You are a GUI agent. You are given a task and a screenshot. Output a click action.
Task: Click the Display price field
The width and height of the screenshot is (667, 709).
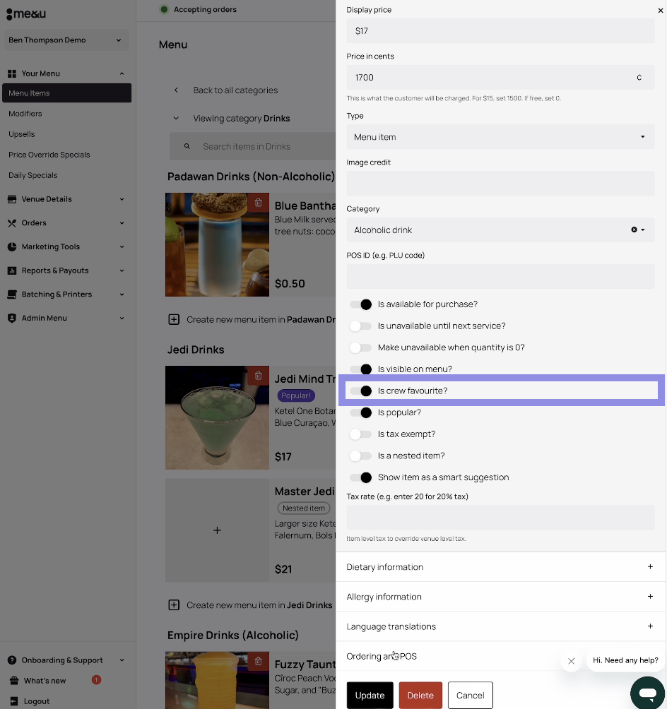pyautogui.click(x=500, y=31)
